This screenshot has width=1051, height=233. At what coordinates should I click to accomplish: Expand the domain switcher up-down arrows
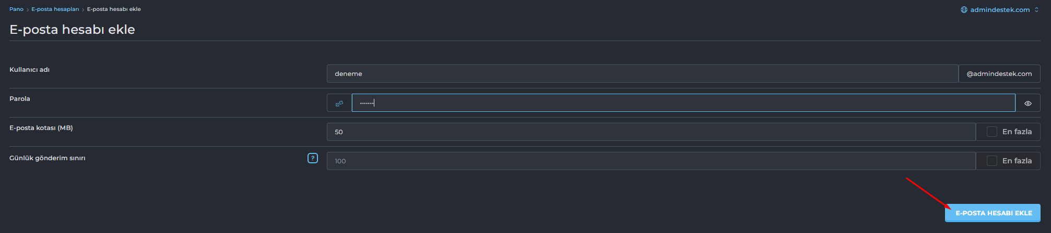tap(1036, 10)
